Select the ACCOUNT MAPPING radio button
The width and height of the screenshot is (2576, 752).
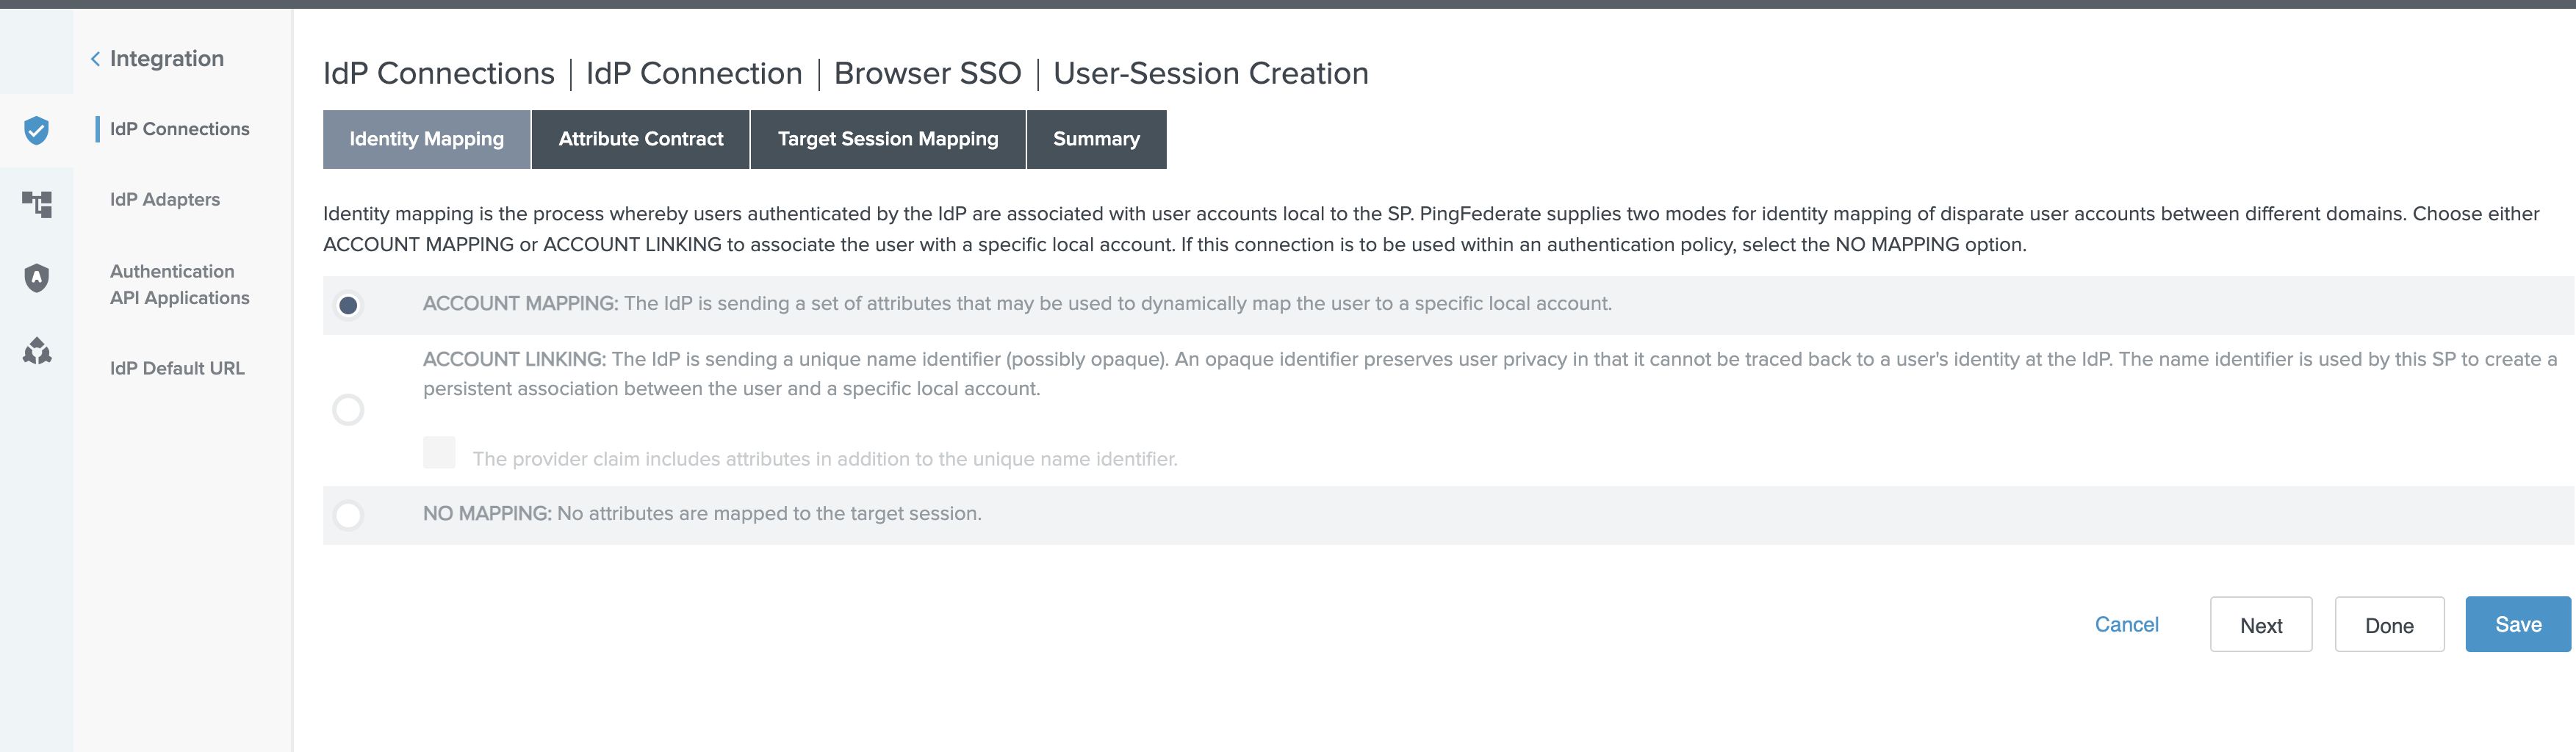pos(348,305)
